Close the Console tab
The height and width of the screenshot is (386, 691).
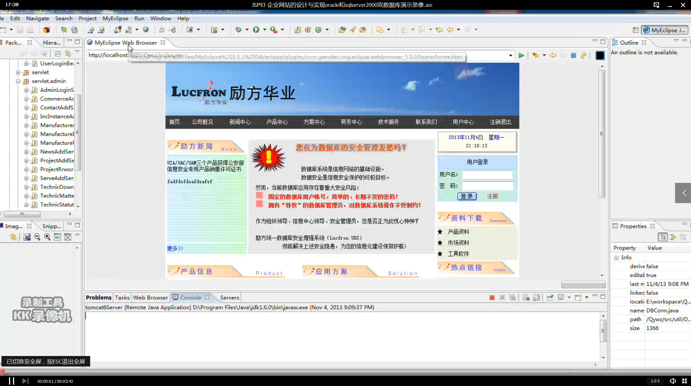[207, 297]
